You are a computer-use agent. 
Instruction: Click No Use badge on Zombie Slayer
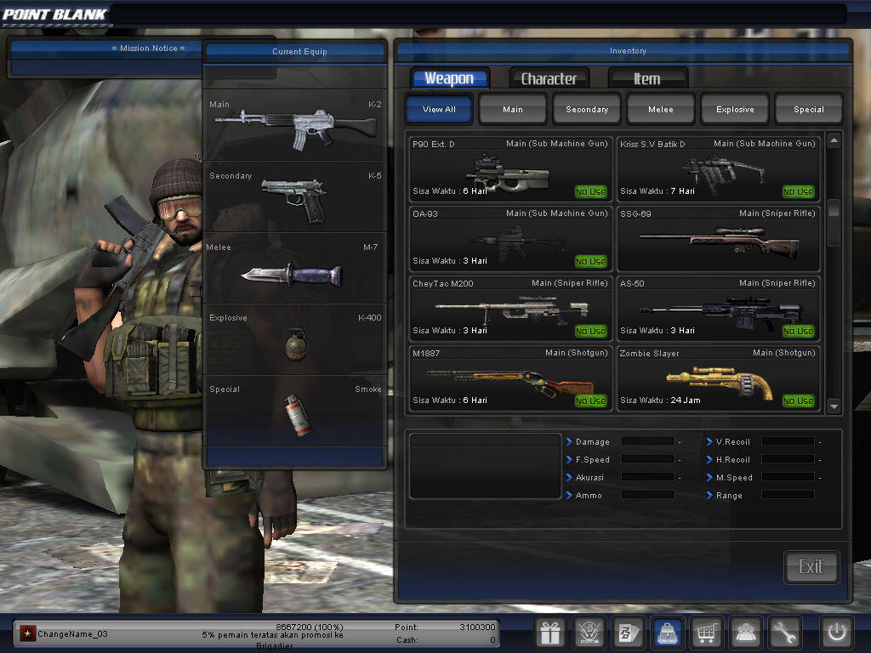point(798,400)
